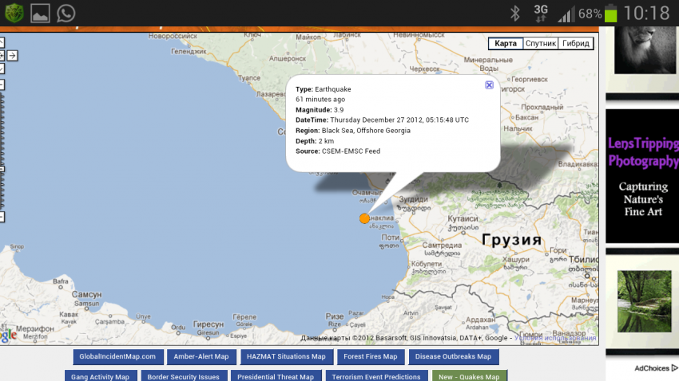679x381 pixels.
Task: Open the HAZMAT Situations Map
Action: [x=286, y=357]
